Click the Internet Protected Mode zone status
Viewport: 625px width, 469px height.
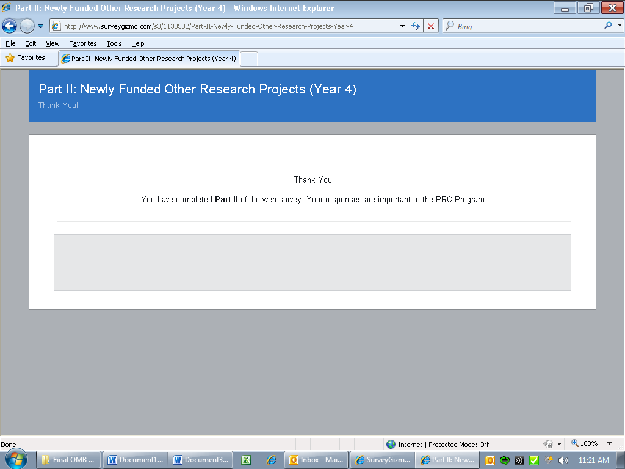437,445
